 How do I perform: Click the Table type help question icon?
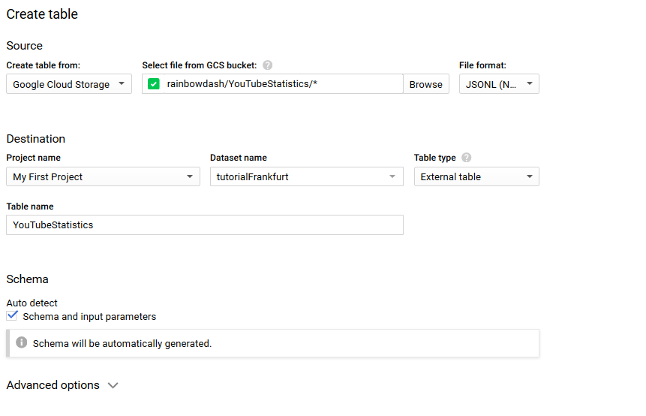coord(466,158)
